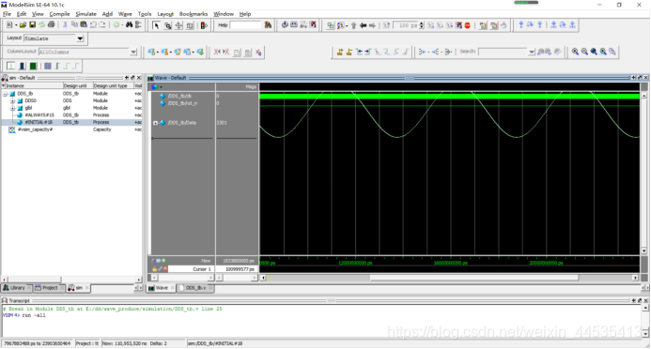Click the waveform horizontal scrollbar thumb

click(473, 278)
